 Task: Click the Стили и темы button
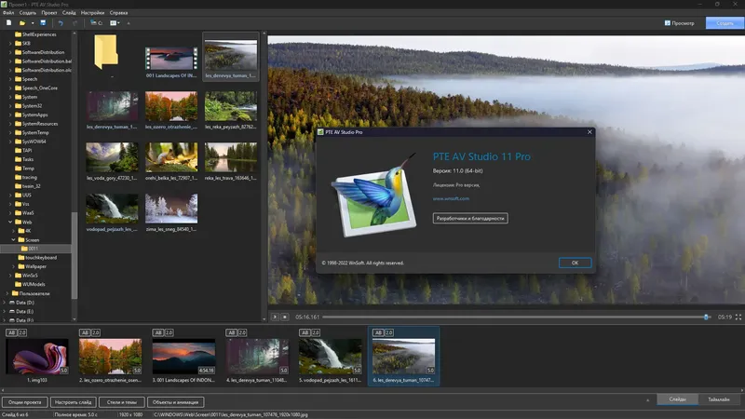point(122,402)
